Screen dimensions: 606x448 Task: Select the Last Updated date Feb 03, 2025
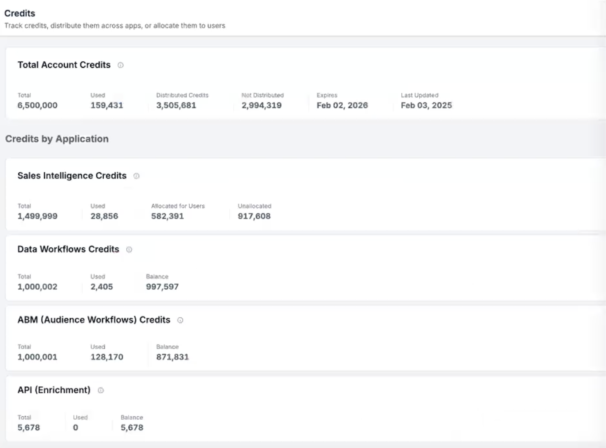[x=426, y=105]
